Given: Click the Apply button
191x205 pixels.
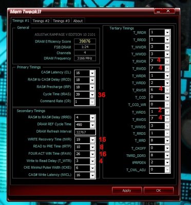Looking at the screenshot, I should 127,191.
